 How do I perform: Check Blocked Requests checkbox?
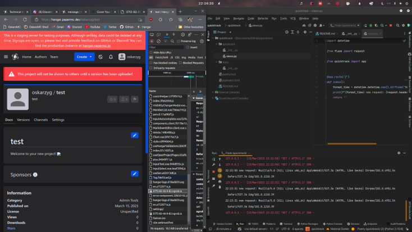click(x=181, y=63)
